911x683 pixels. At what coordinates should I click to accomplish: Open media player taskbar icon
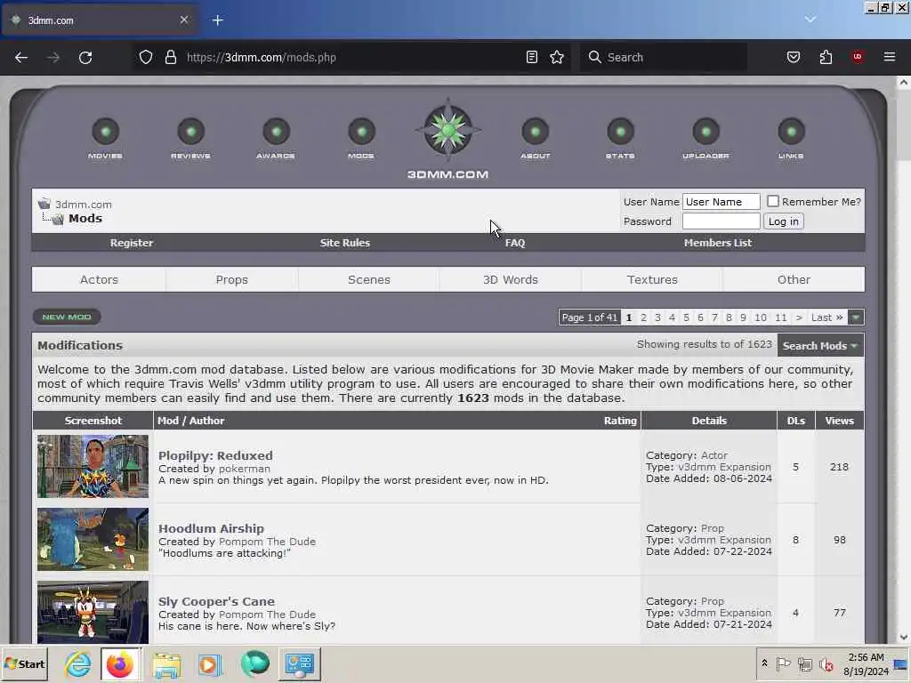[209, 664]
